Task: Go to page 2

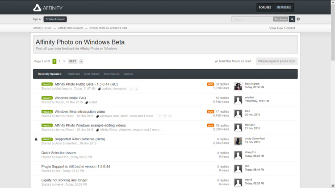Action: (x=59, y=61)
